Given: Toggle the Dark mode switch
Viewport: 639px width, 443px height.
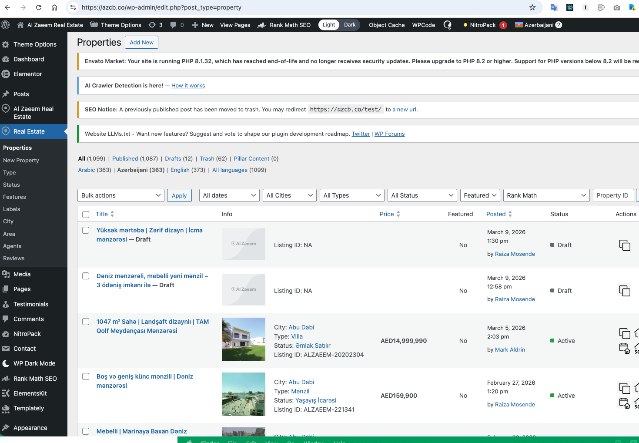Looking at the screenshot, I should 350,25.
